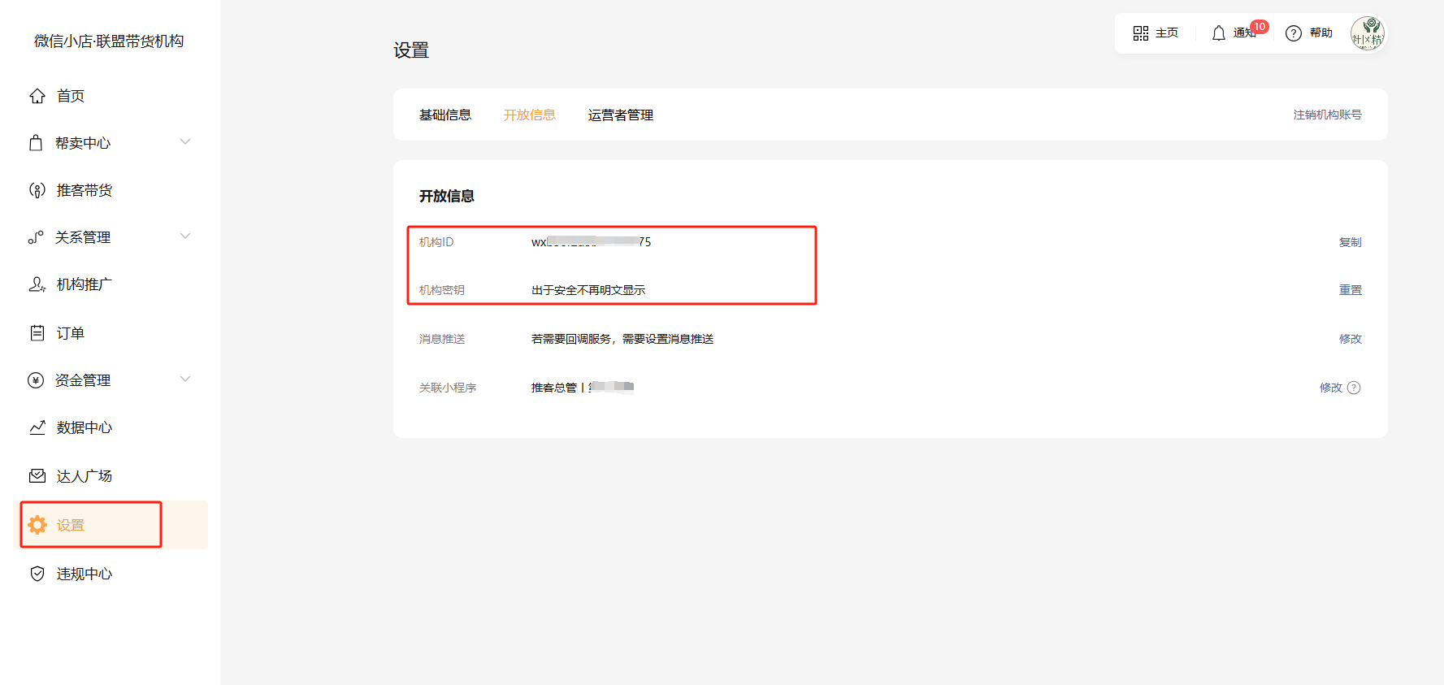The height and width of the screenshot is (685, 1444).
Task: Click 修改 for 消息推送
Action: 1350,339
